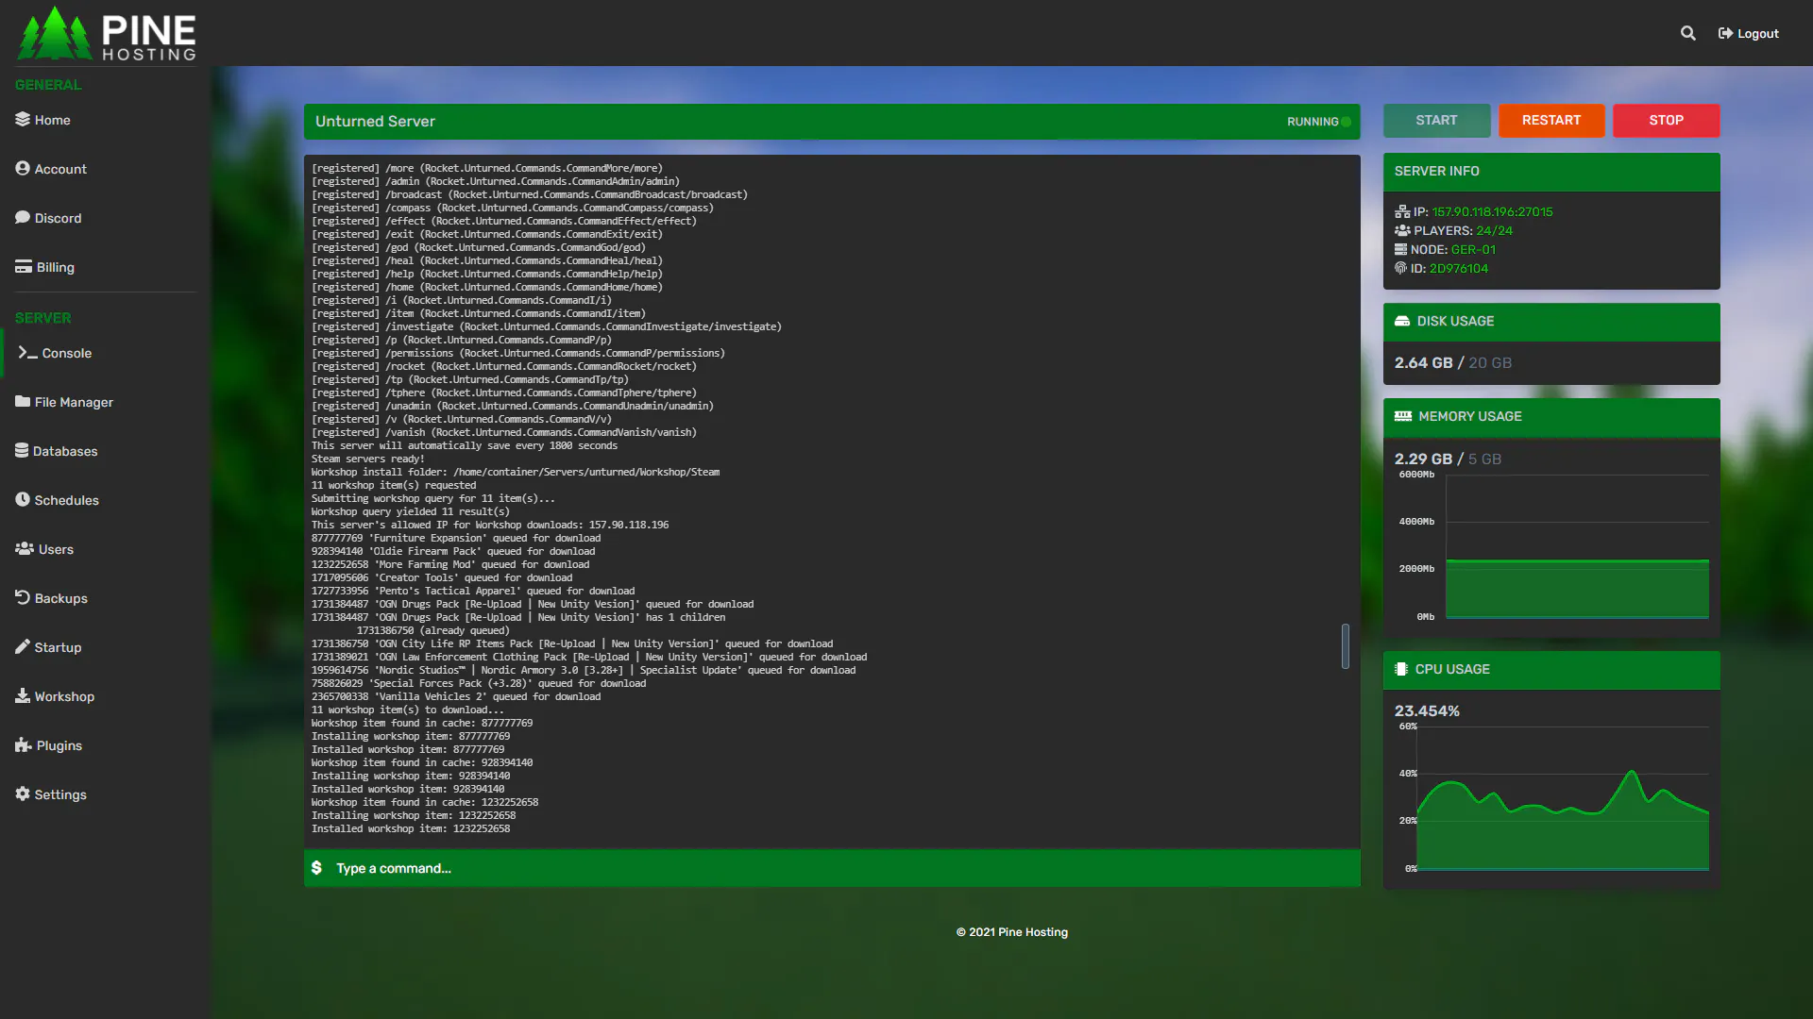Click the CPU Usage processor icon
The width and height of the screenshot is (1813, 1019).
pos(1401,669)
